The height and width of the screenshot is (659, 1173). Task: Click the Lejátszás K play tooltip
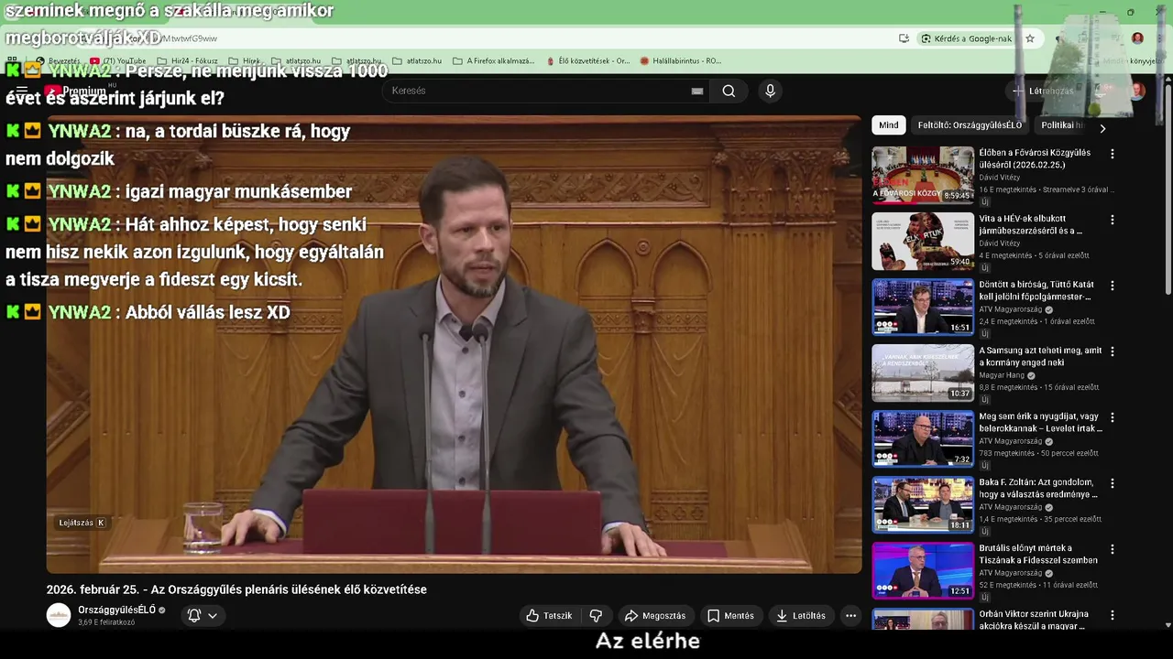[82, 523]
